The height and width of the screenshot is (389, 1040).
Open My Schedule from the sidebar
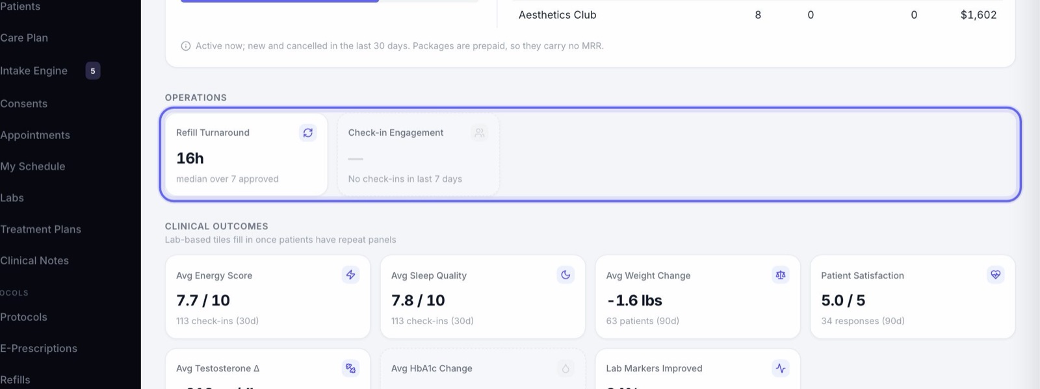point(32,166)
